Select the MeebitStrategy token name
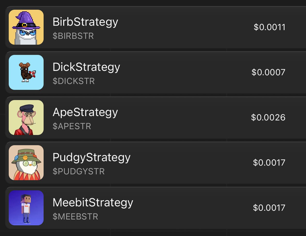306x236 pixels. pos(93,202)
